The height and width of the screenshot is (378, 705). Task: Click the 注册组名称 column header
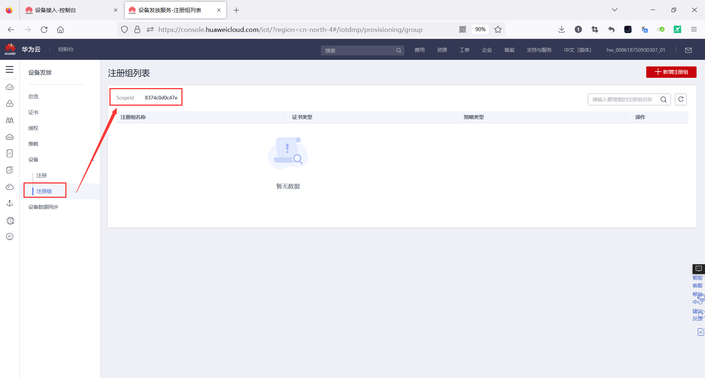coord(133,117)
